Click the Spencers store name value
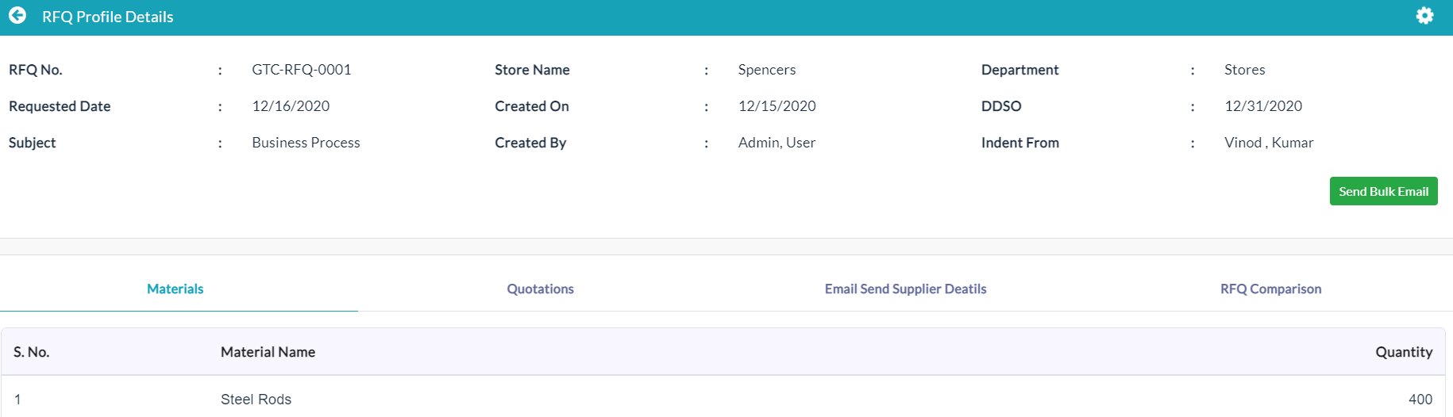The image size is (1453, 417). coord(767,70)
